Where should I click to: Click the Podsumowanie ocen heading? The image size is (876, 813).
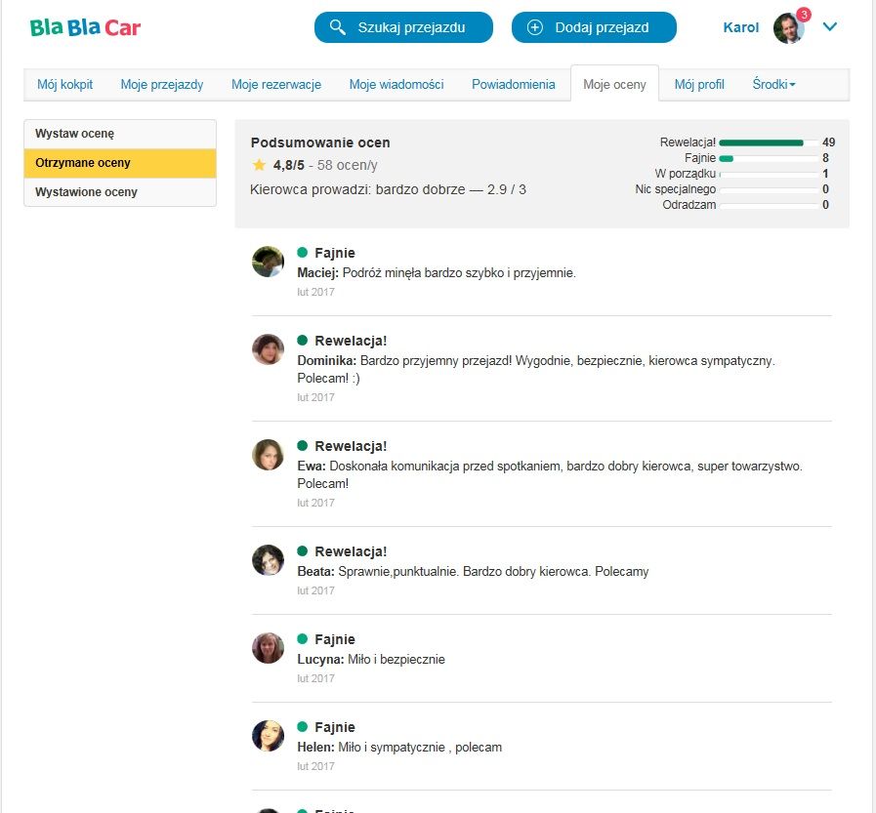320,142
